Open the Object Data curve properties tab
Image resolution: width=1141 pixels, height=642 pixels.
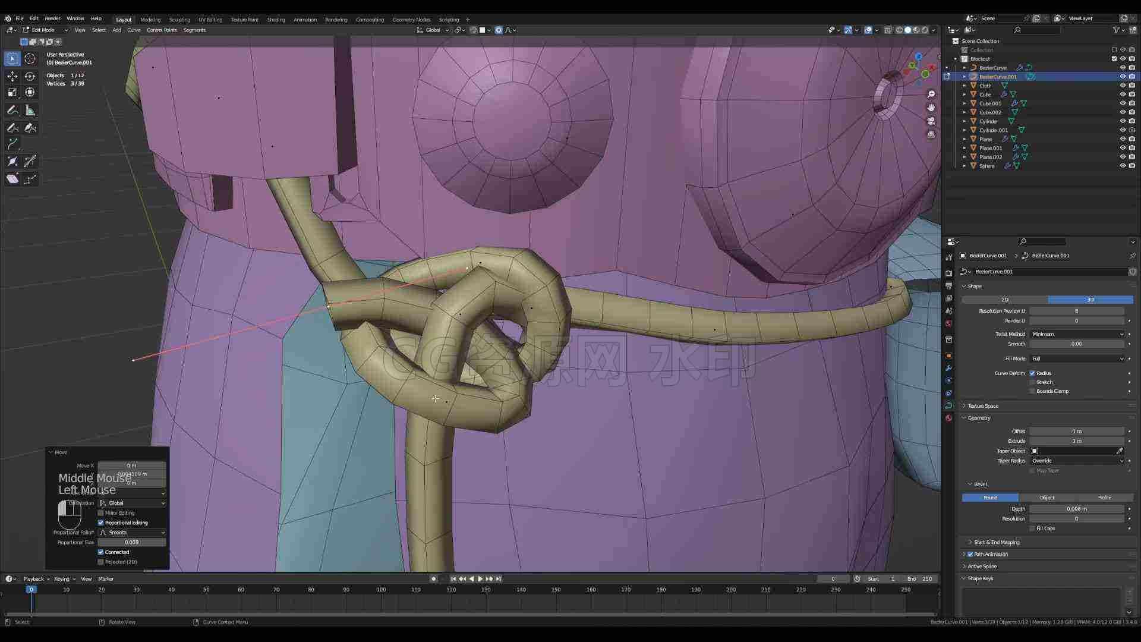pyautogui.click(x=948, y=405)
